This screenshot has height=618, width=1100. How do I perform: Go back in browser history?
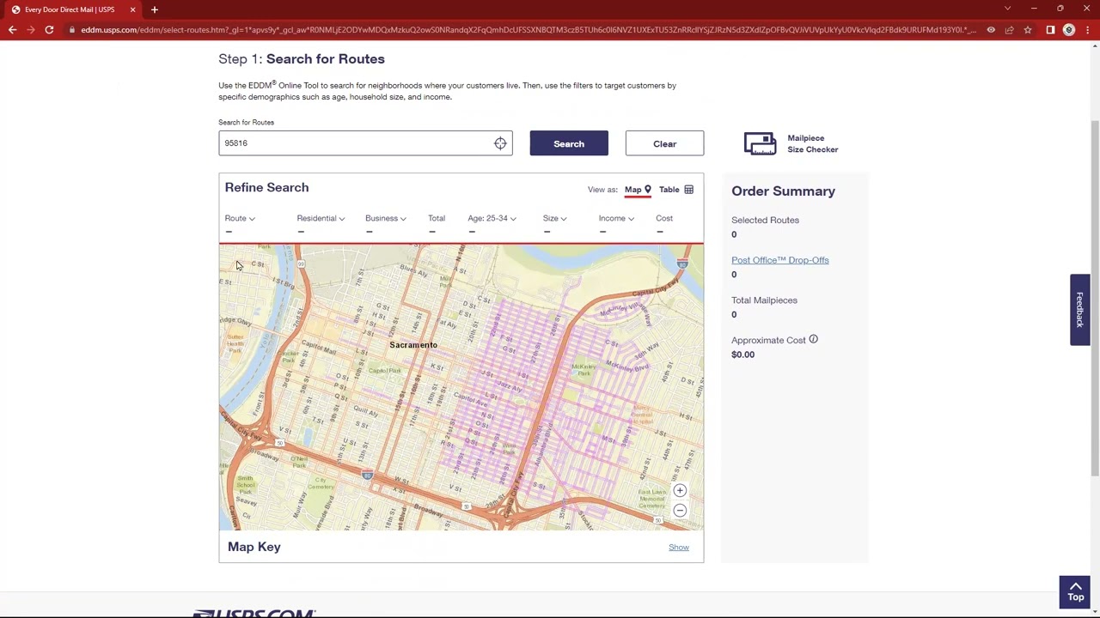pos(12,30)
